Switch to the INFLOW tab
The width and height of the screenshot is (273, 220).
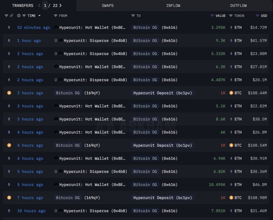[173, 5]
